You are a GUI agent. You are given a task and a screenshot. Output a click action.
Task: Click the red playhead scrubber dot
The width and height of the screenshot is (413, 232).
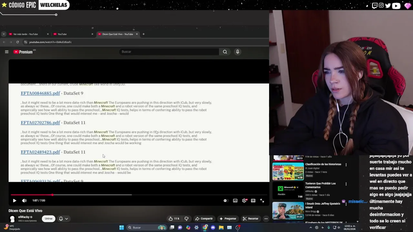(x=52, y=195)
